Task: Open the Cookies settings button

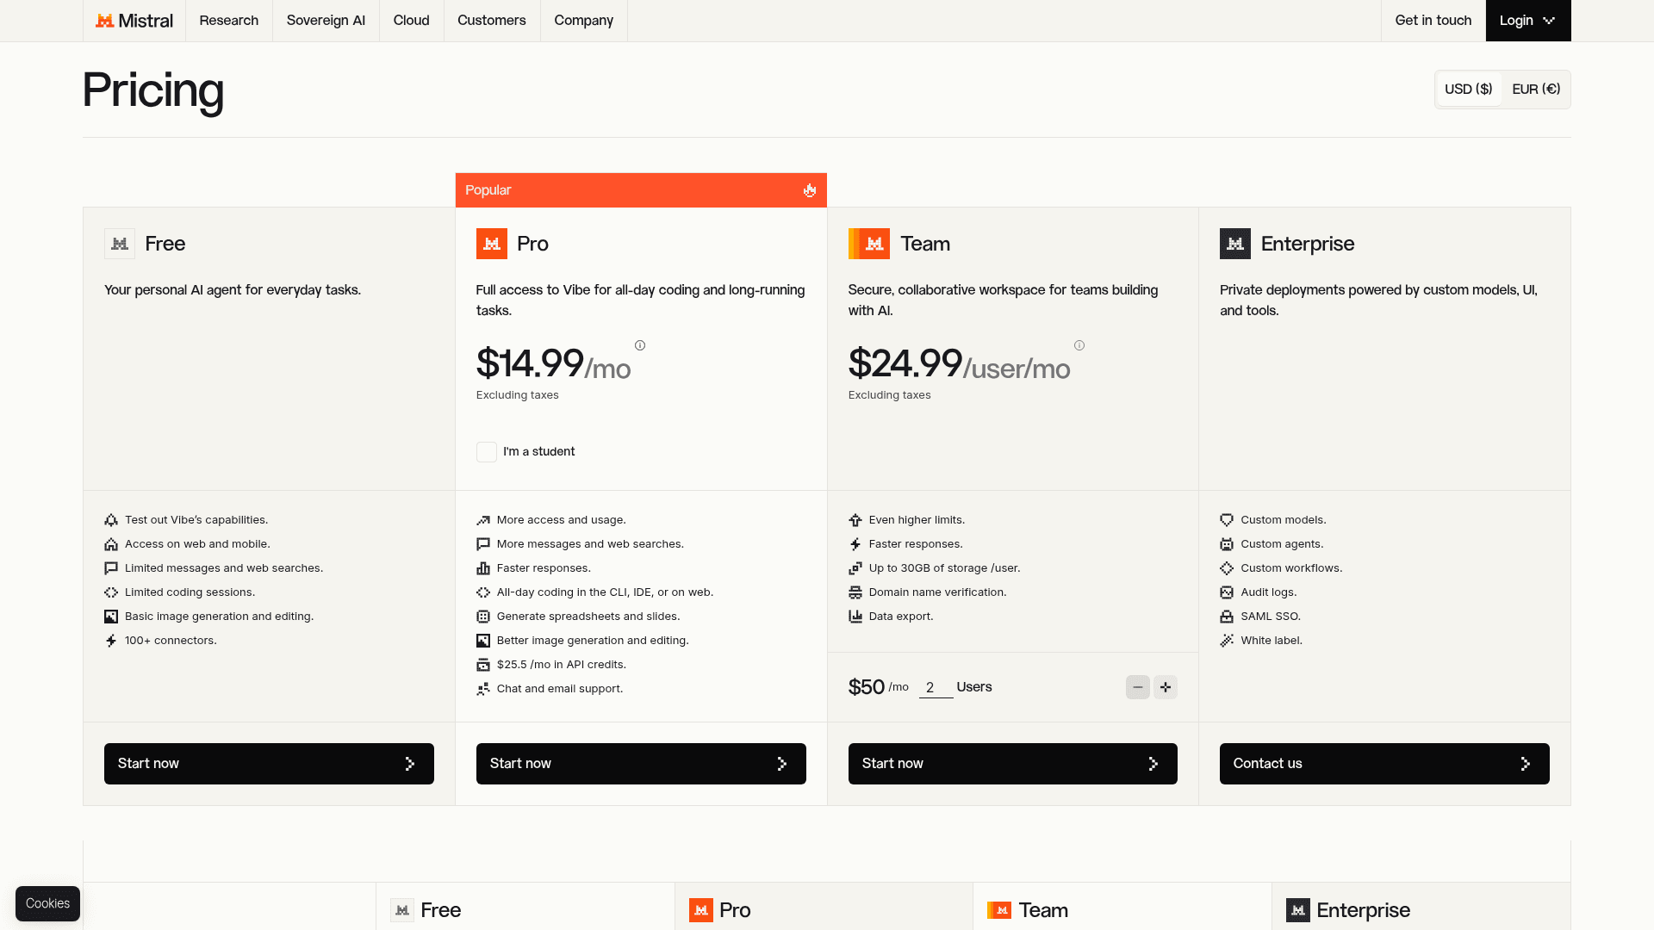Action: pyautogui.click(x=47, y=903)
